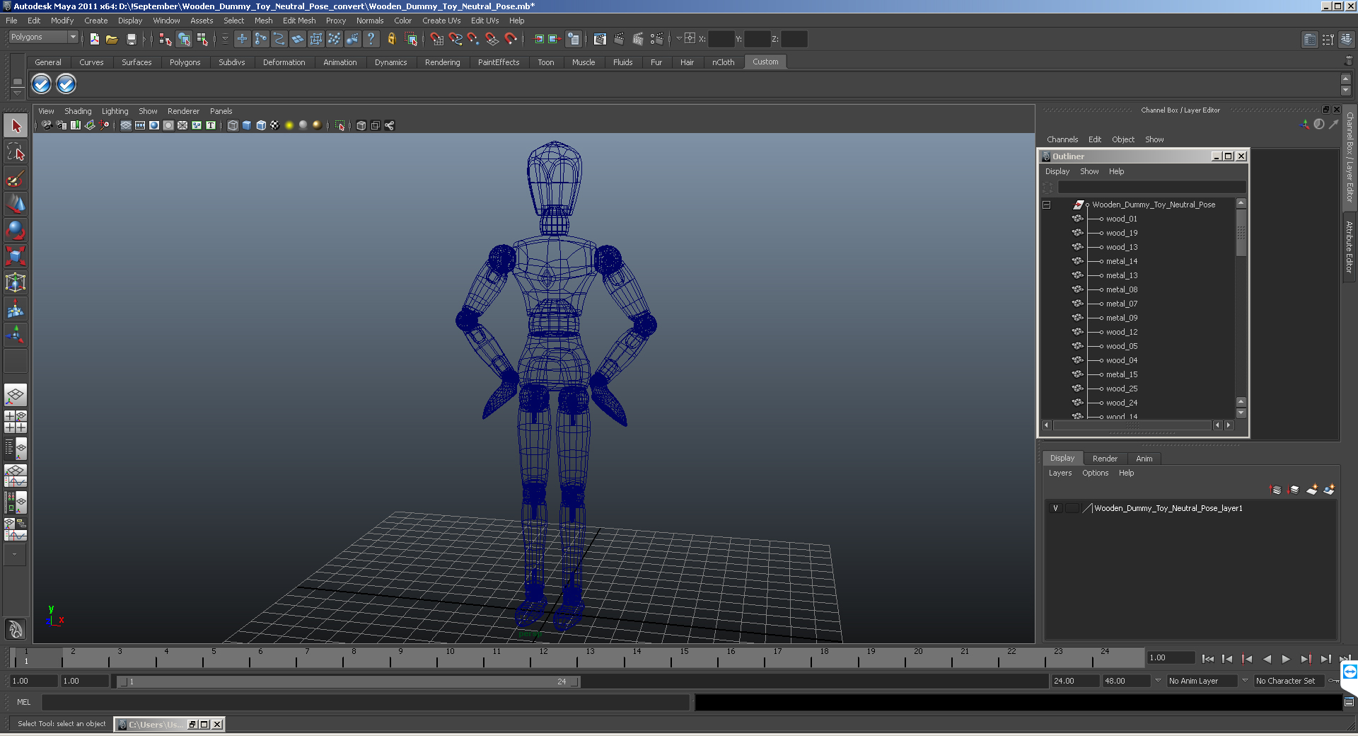Open the Create menu
This screenshot has height=736, width=1358.
[96, 21]
